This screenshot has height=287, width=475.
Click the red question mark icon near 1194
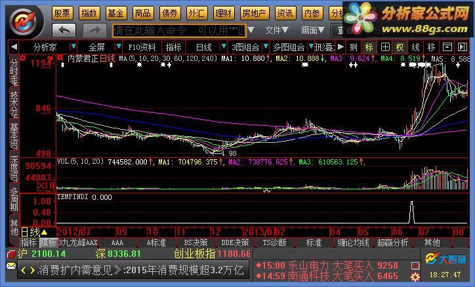click(x=50, y=59)
